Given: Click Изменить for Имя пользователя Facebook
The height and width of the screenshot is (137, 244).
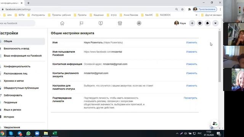Looking at the screenshot, I should [x=191, y=52].
